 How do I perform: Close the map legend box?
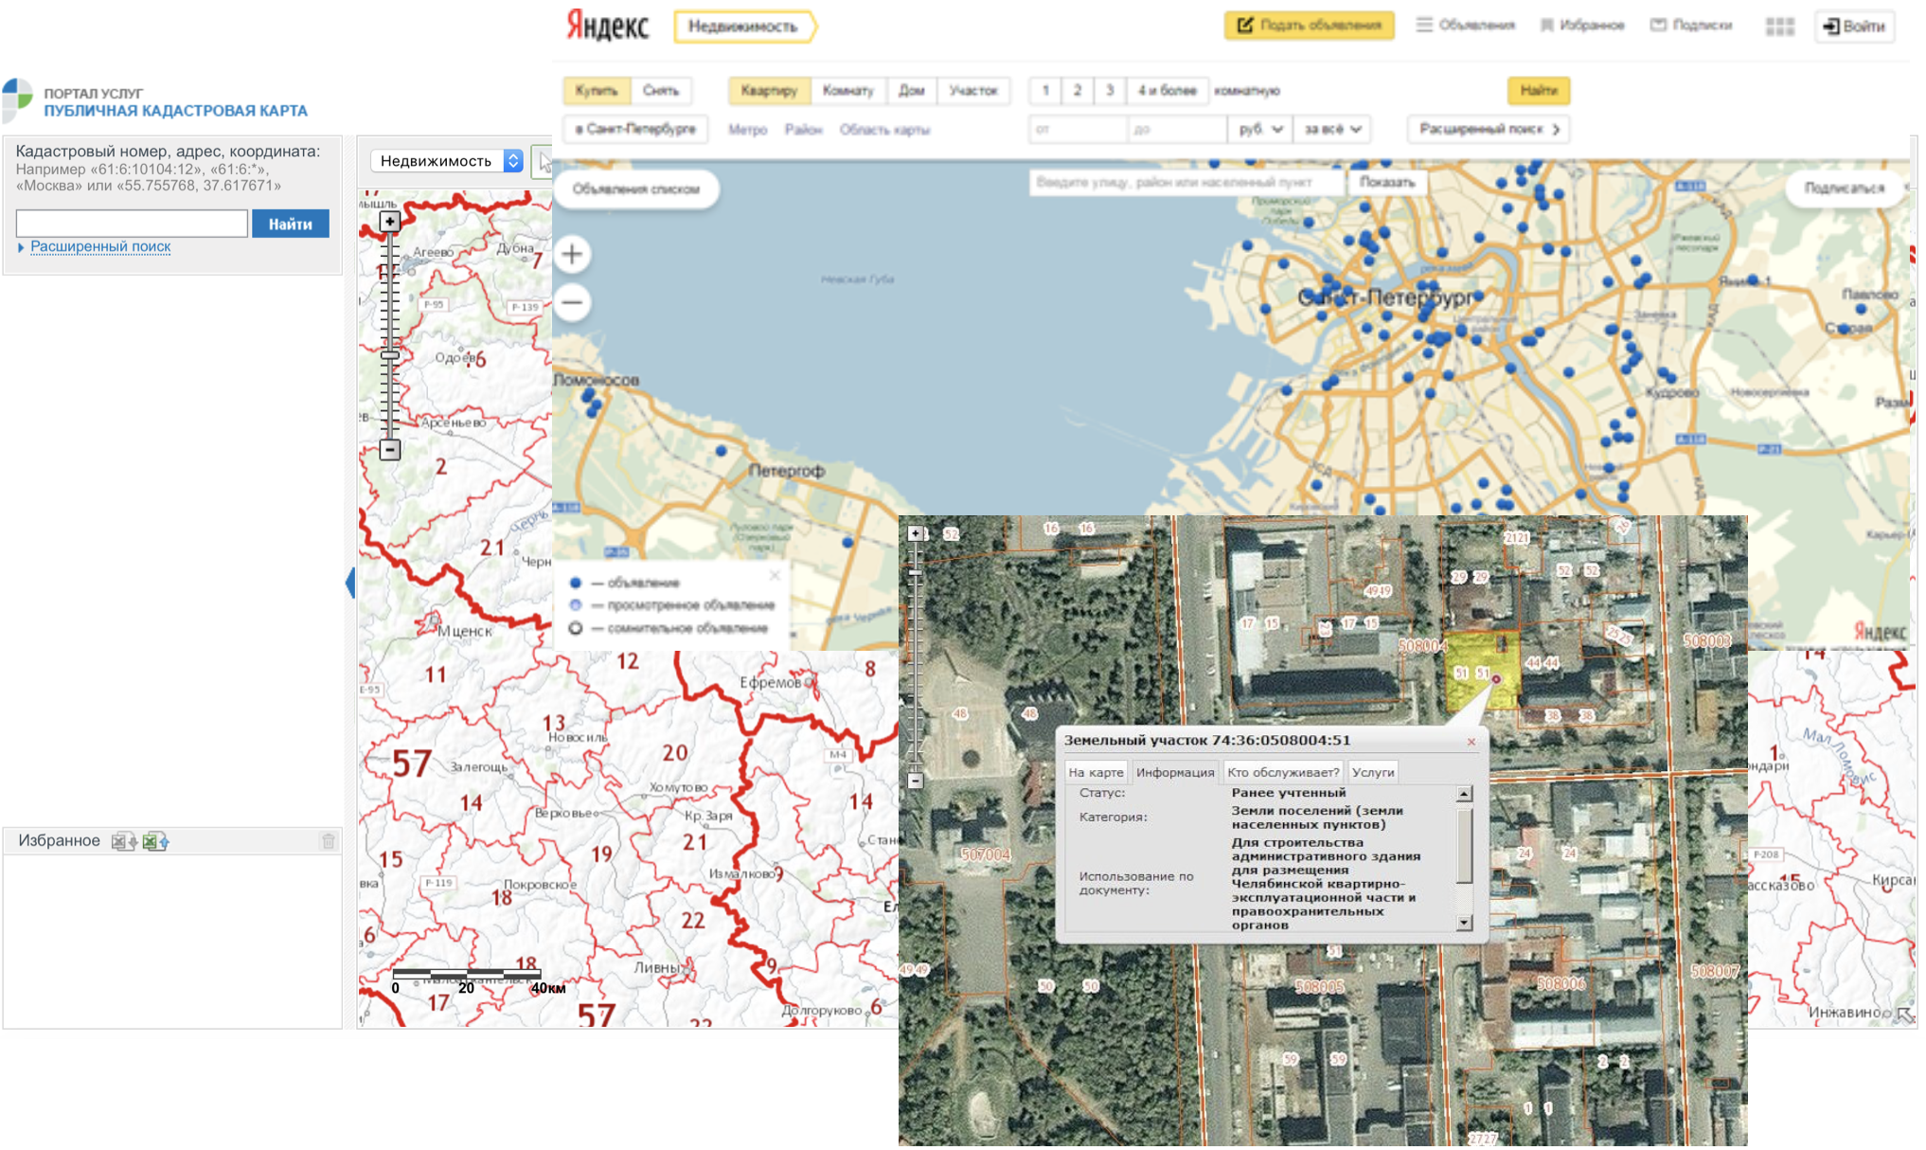coord(775,575)
